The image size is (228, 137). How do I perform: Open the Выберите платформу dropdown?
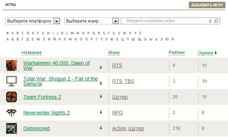(x=33, y=21)
